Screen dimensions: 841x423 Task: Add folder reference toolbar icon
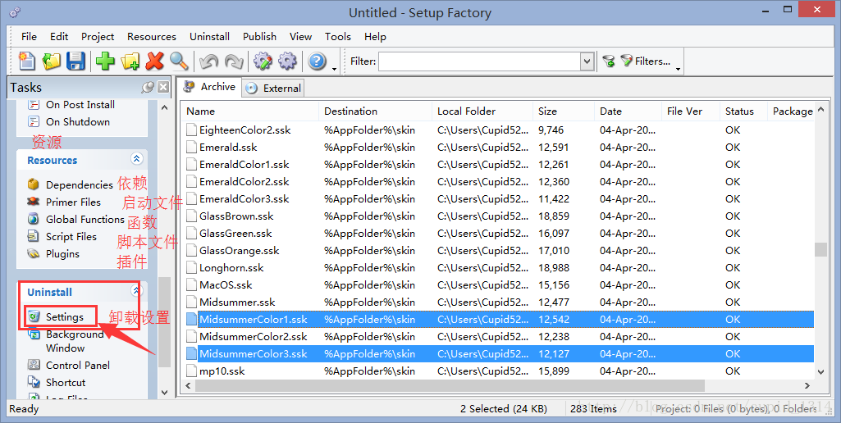coord(130,61)
